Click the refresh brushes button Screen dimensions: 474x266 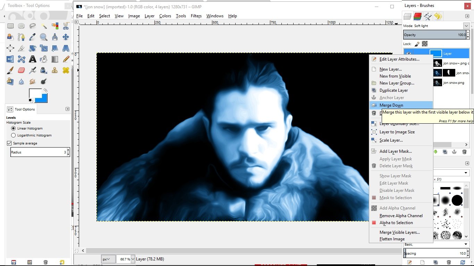[462, 263]
